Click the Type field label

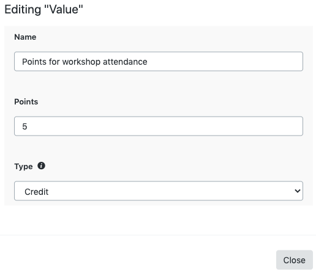(23, 167)
